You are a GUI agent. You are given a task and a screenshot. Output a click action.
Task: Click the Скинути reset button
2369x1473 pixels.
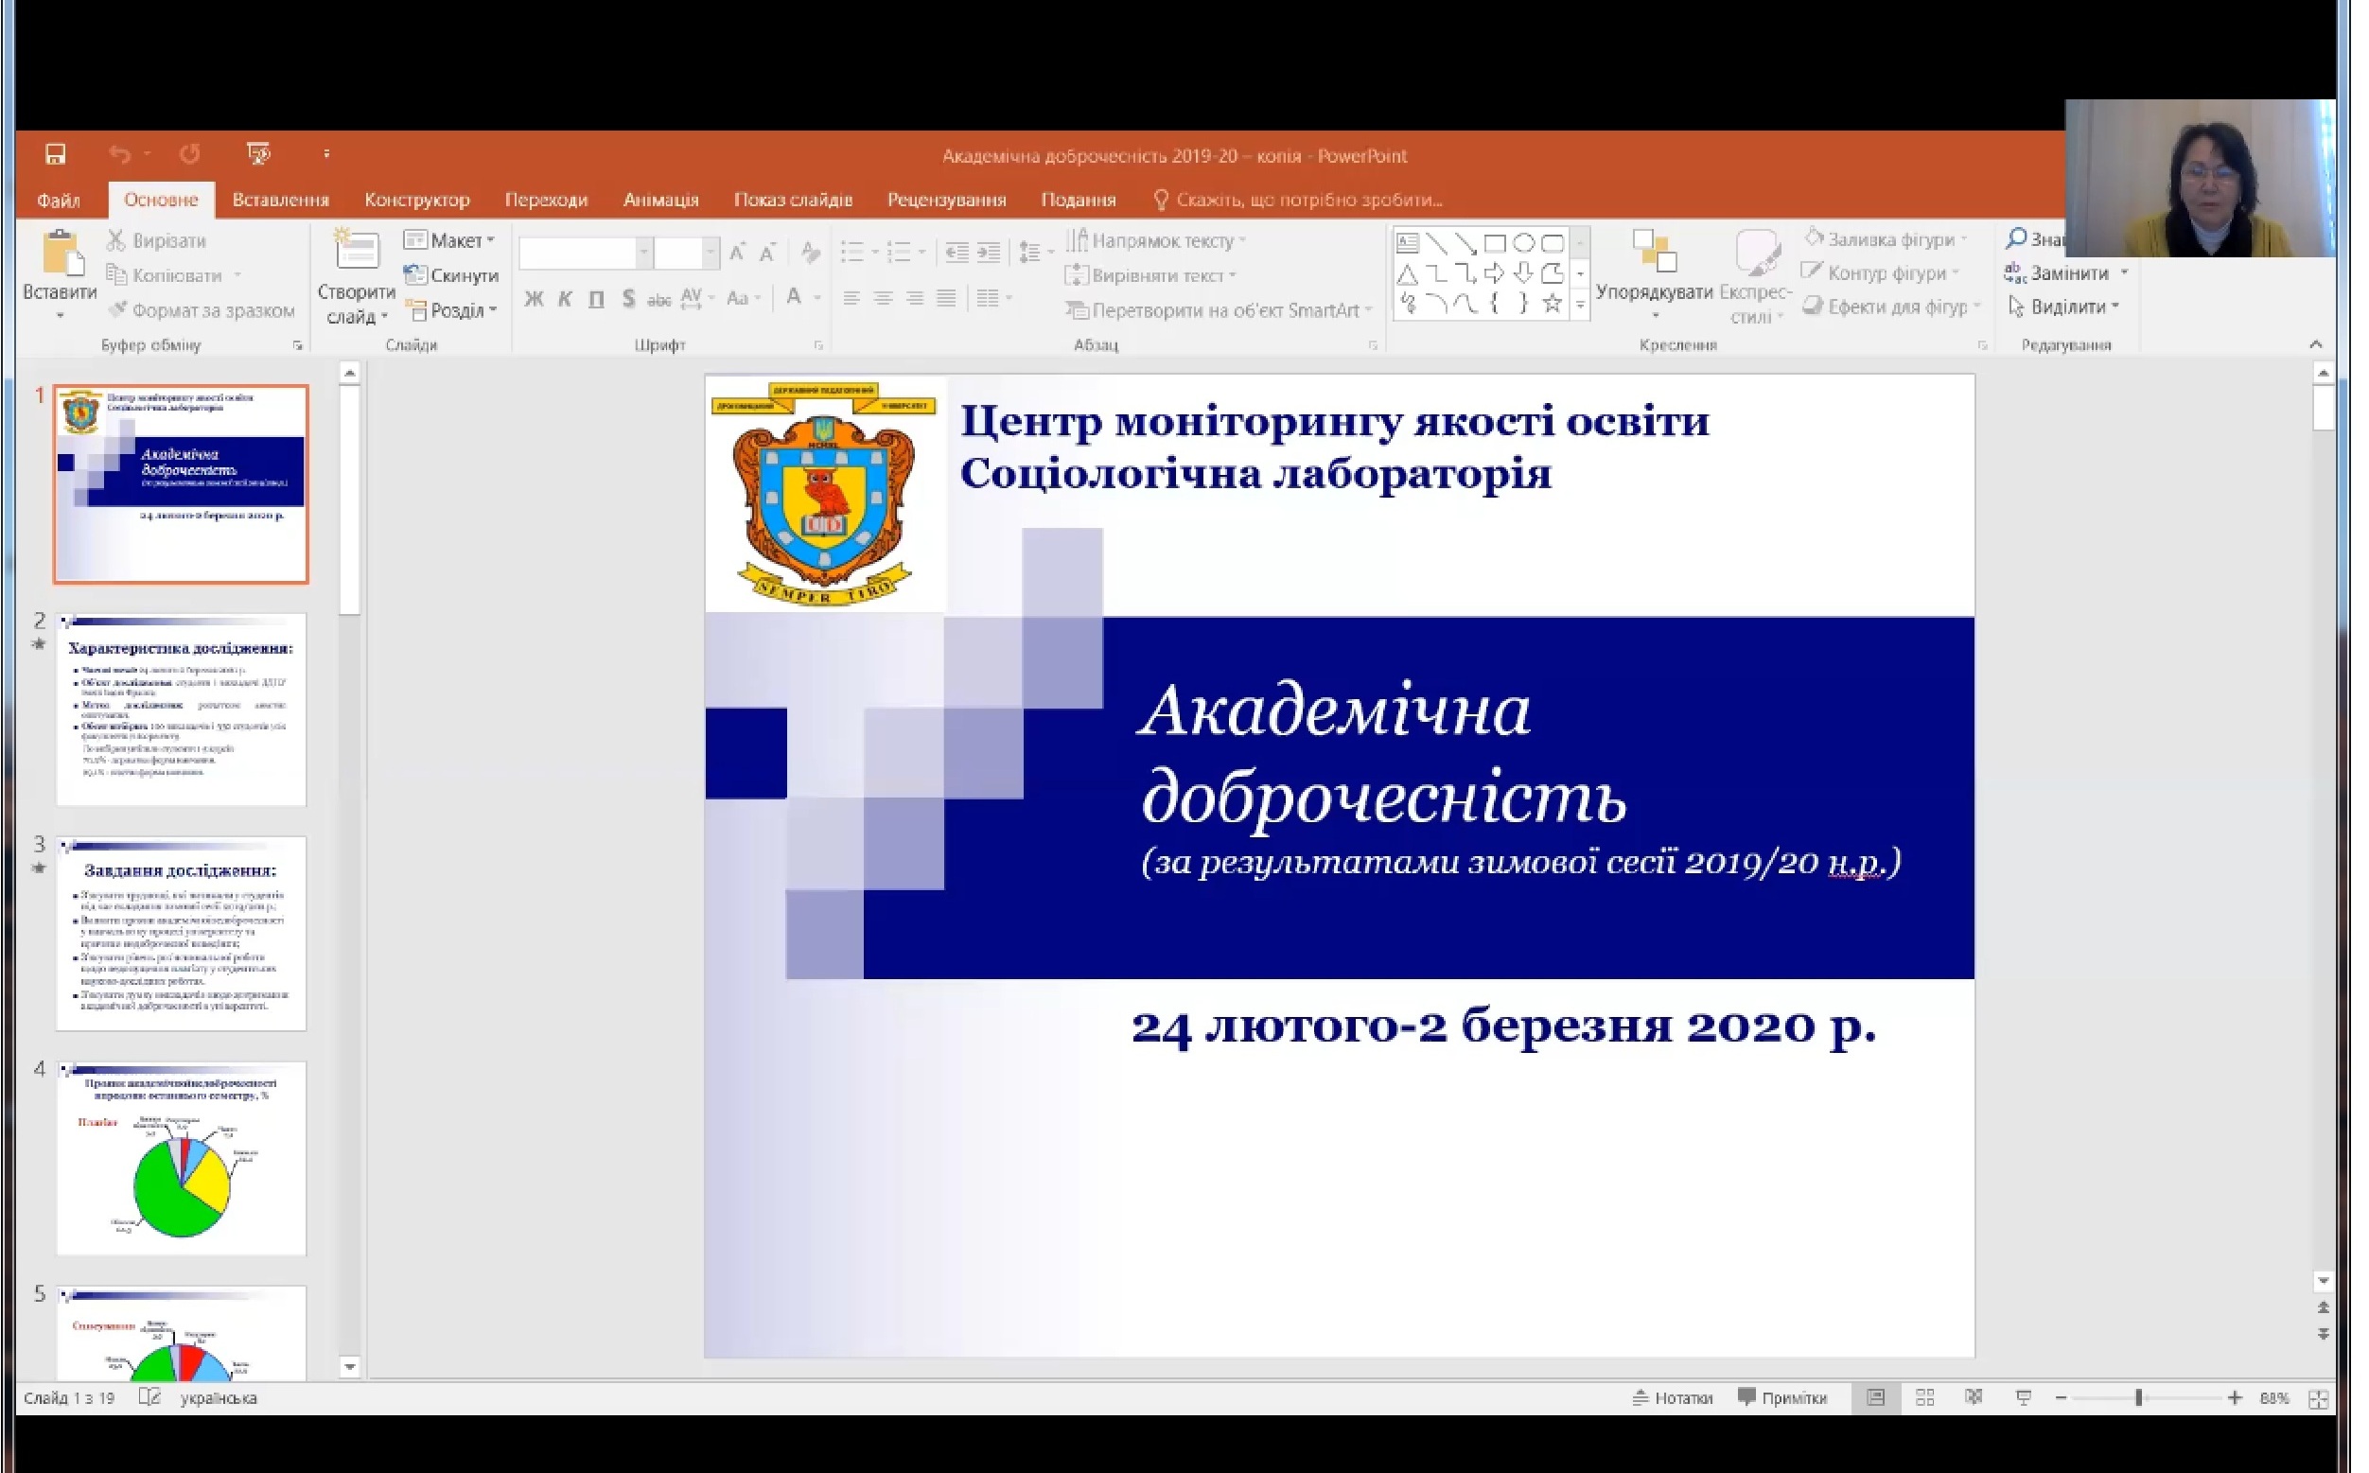tap(452, 275)
